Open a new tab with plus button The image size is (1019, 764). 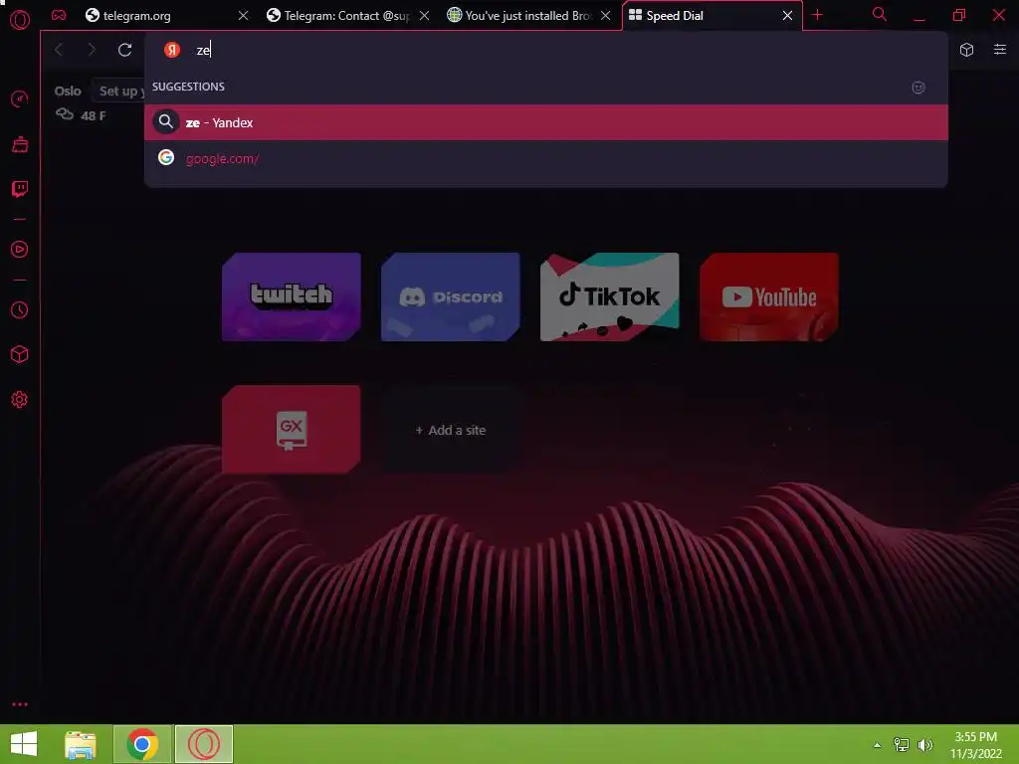point(818,15)
